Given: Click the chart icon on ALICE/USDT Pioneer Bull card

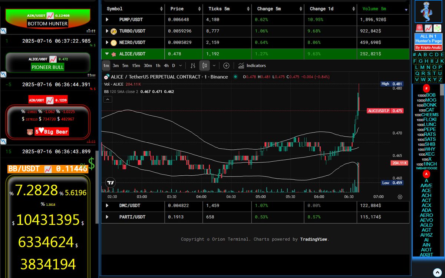Looking at the screenshot, I should pyautogui.click(x=53, y=59).
